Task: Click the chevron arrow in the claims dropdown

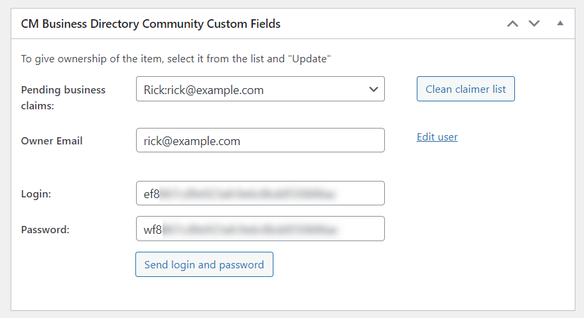Action: pyautogui.click(x=372, y=89)
